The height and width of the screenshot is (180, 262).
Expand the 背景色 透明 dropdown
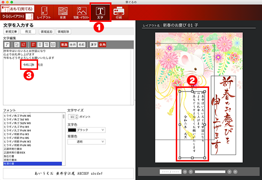pyautogui.click(x=86, y=142)
